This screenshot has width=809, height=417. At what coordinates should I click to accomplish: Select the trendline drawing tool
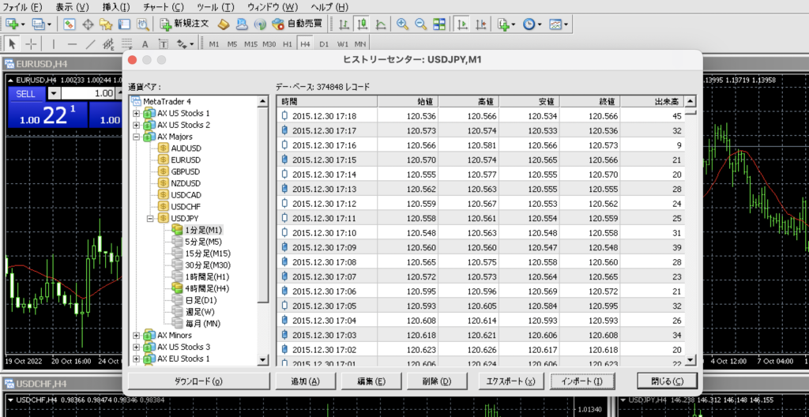click(x=90, y=44)
